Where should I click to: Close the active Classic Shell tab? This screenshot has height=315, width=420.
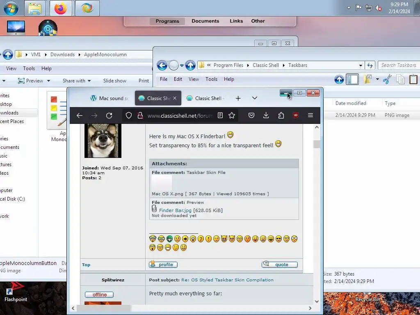click(175, 98)
